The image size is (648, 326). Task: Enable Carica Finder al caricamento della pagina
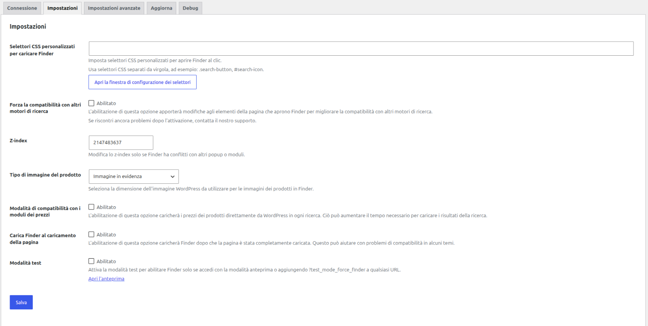coord(91,234)
